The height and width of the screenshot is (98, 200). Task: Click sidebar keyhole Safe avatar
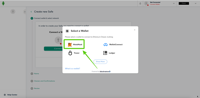[13, 11]
